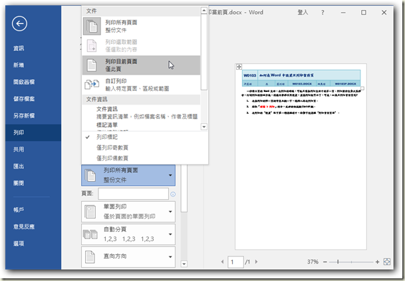
Task: Choose Print Current Page option
Action: coord(141,65)
